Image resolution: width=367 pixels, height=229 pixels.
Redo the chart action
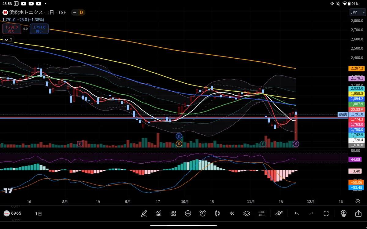[311, 213]
